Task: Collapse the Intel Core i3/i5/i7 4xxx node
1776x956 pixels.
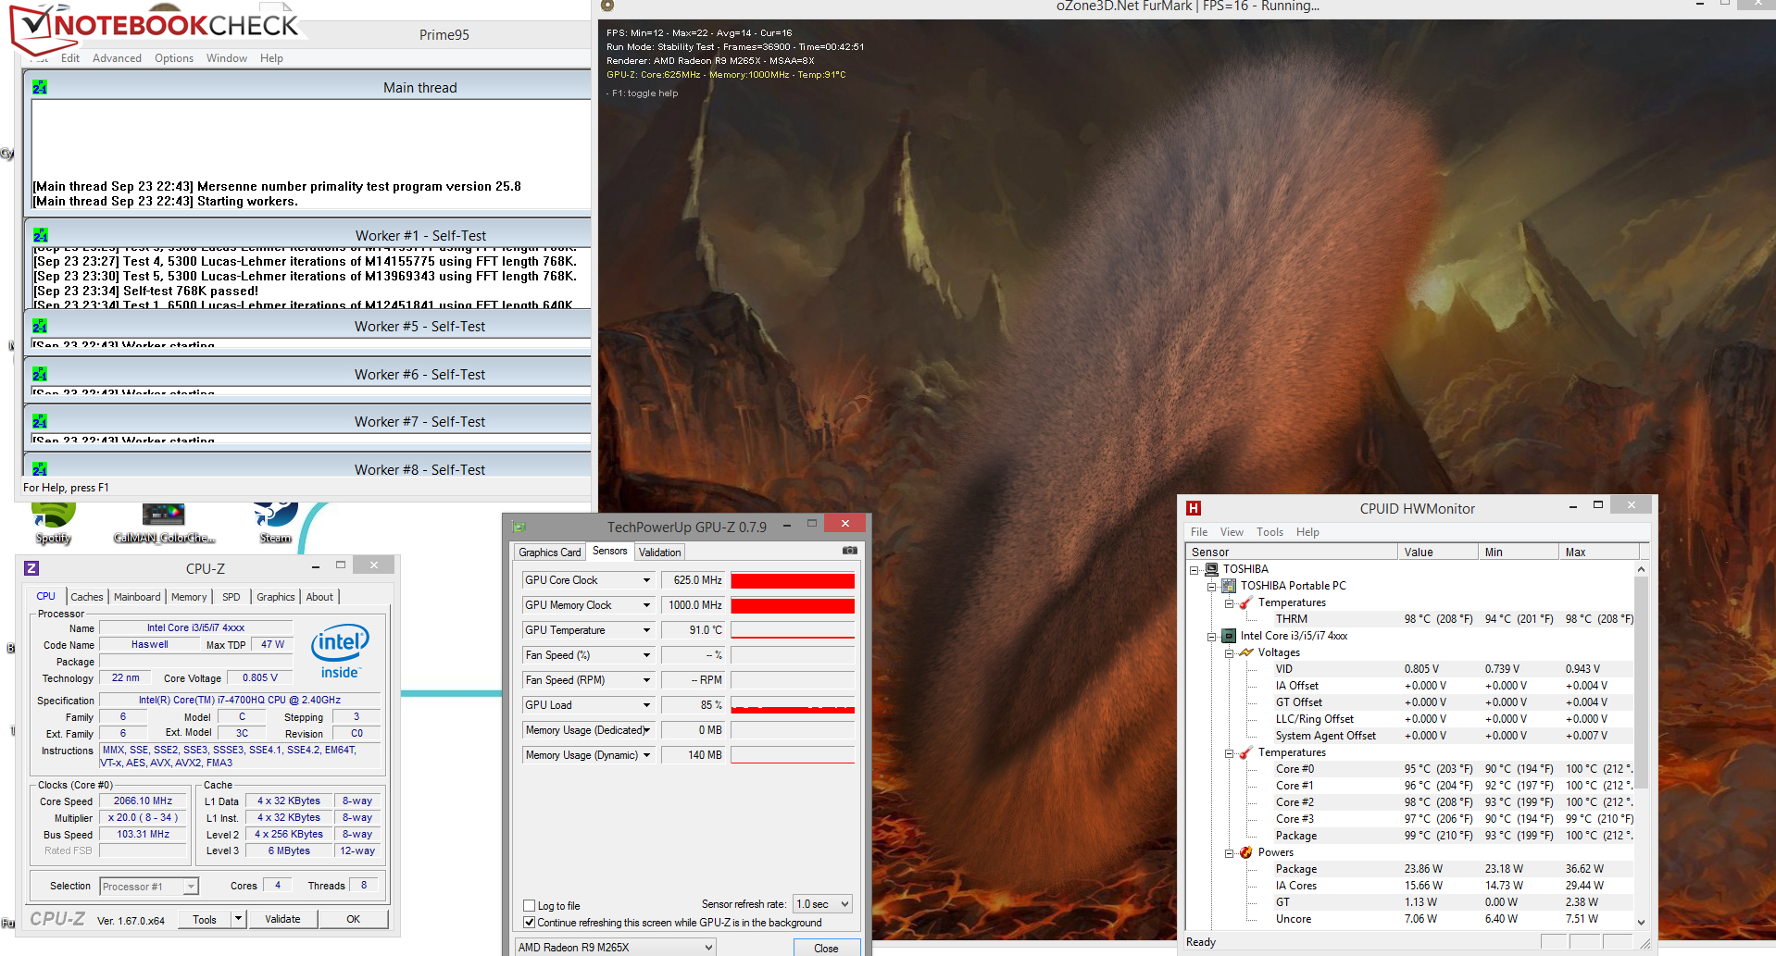Action: coord(1211,637)
